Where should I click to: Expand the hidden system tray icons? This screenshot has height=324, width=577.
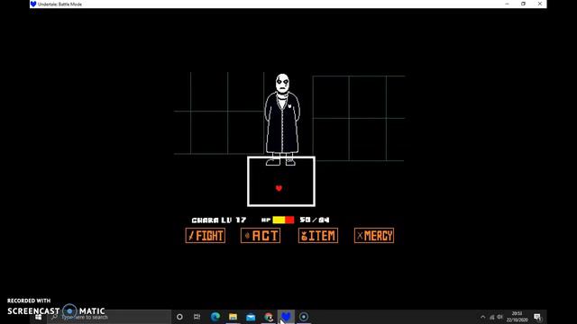click(x=483, y=317)
